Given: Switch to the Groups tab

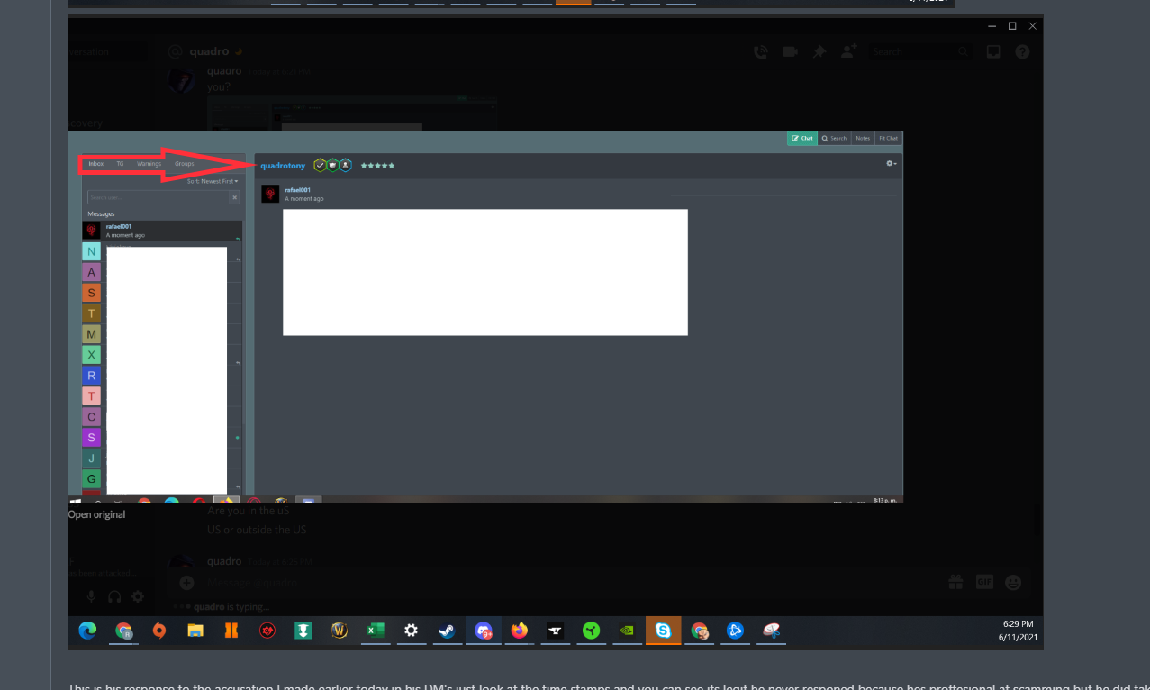Looking at the screenshot, I should [x=184, y=164].
